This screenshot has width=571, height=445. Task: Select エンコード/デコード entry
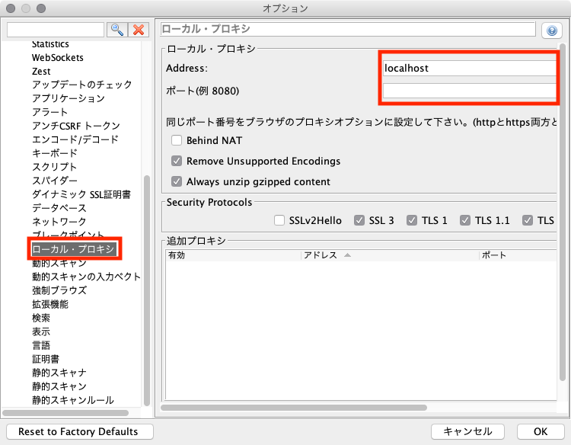tap(75, 139)
